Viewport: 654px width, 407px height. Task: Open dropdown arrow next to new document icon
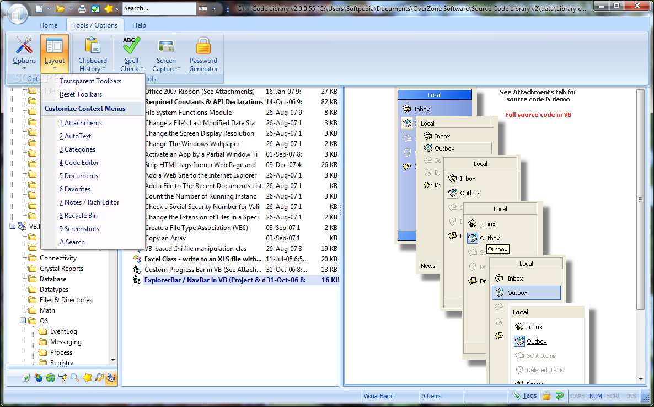point(49,9)
